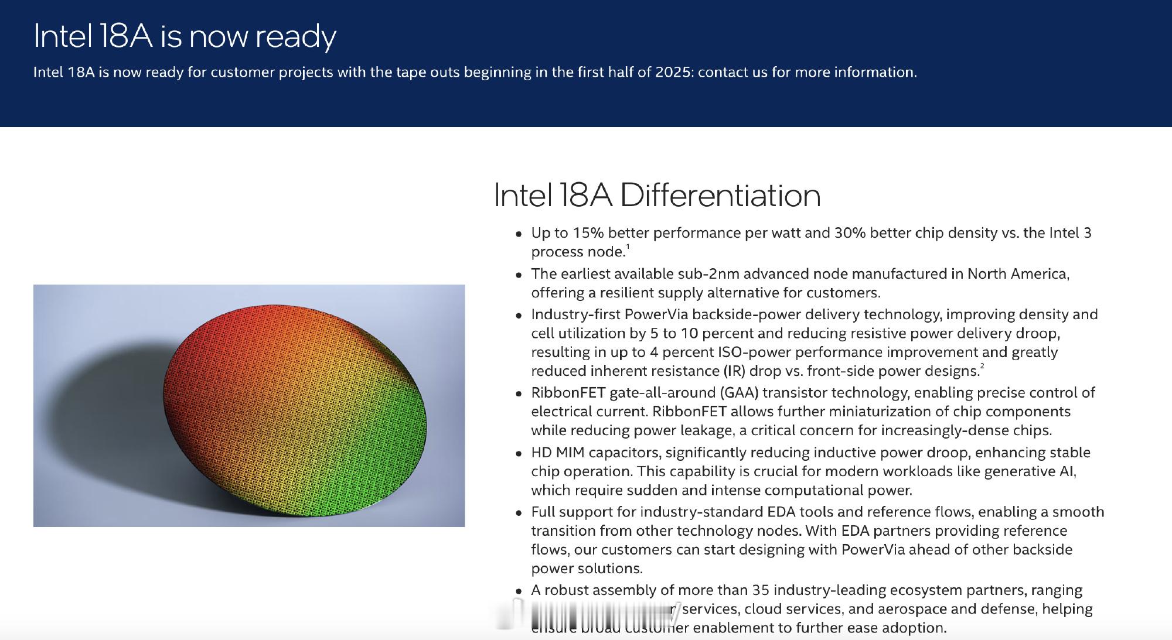
Task: Click the footnote 2 superscript after 'power designs.'
Action: [x=982, y=366]
